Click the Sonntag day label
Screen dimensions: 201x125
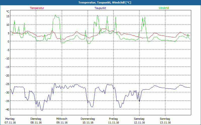(x=165, y=119)
